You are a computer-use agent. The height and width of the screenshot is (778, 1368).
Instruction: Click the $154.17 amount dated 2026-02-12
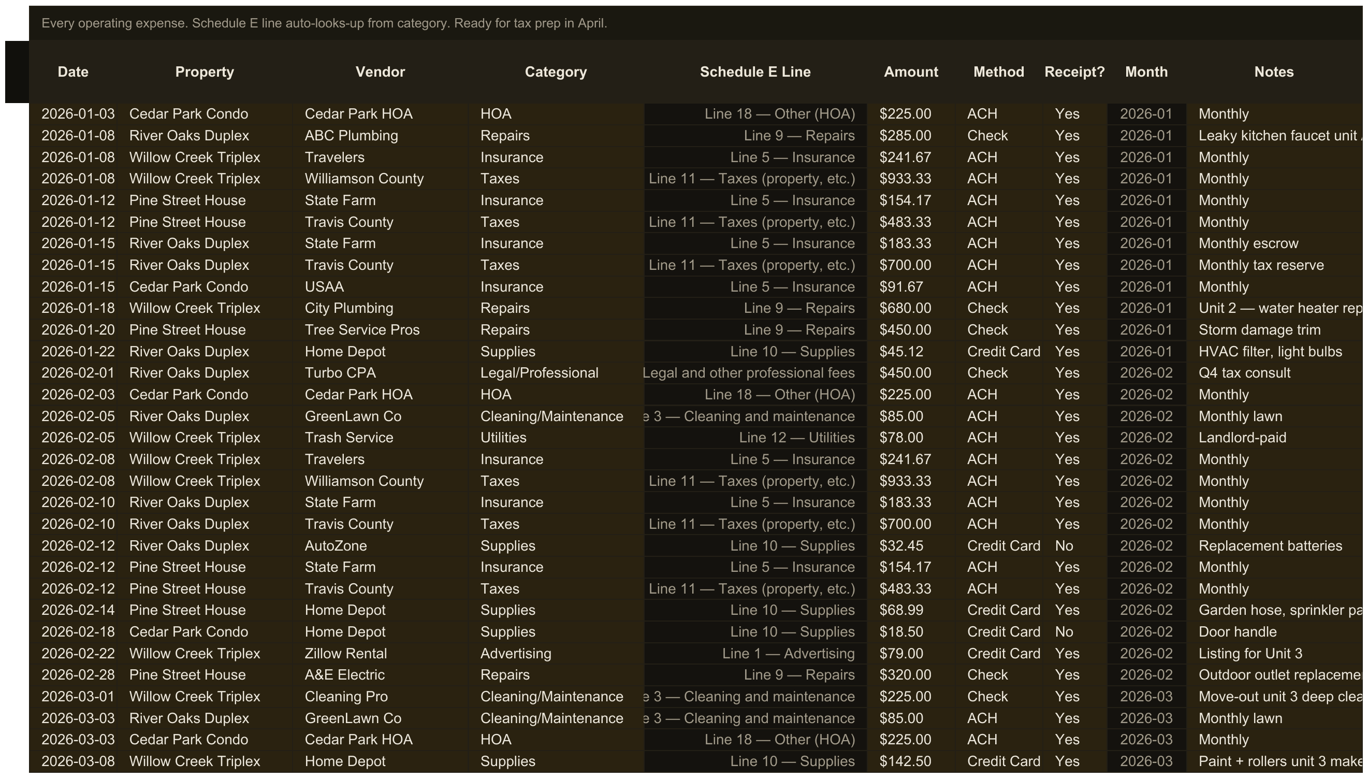911,567
